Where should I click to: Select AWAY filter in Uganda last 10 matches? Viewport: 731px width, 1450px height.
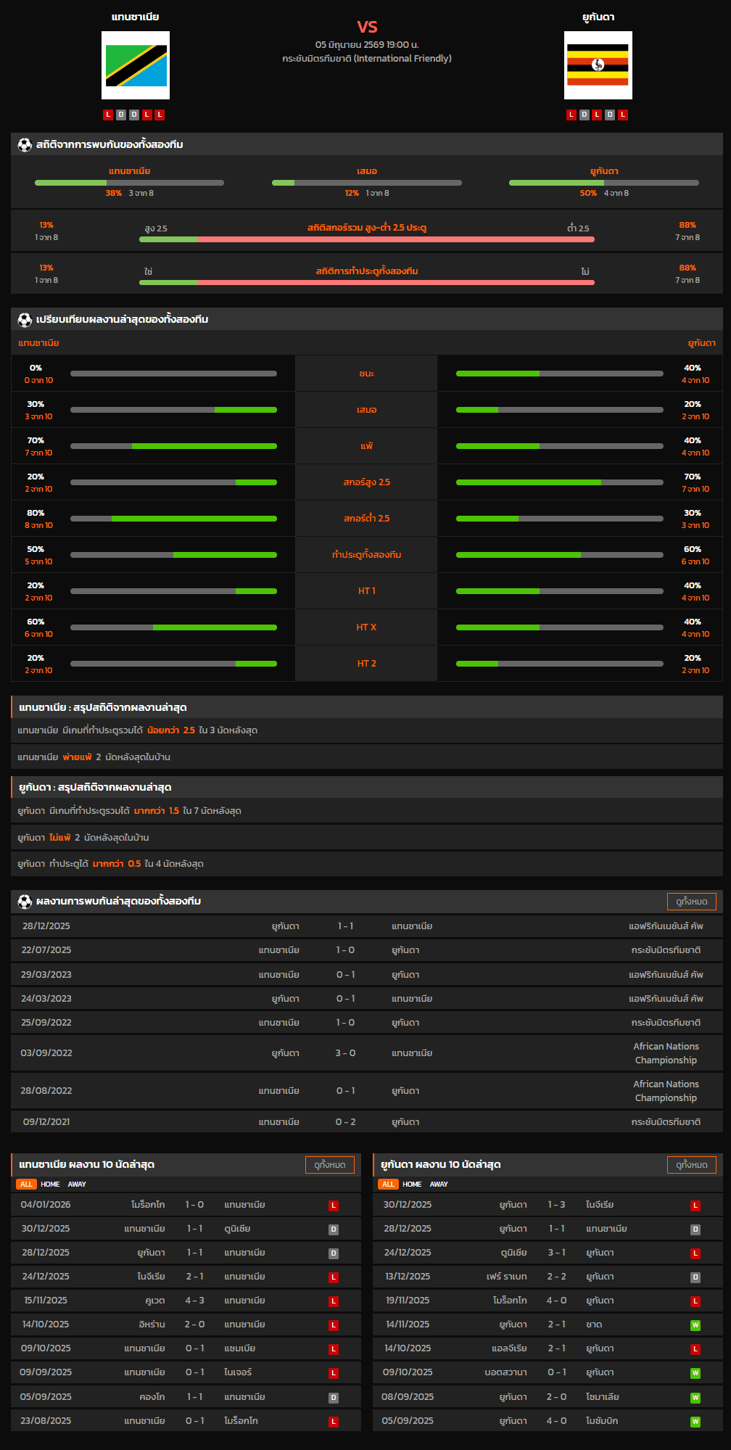click(x=439, y=1184)
